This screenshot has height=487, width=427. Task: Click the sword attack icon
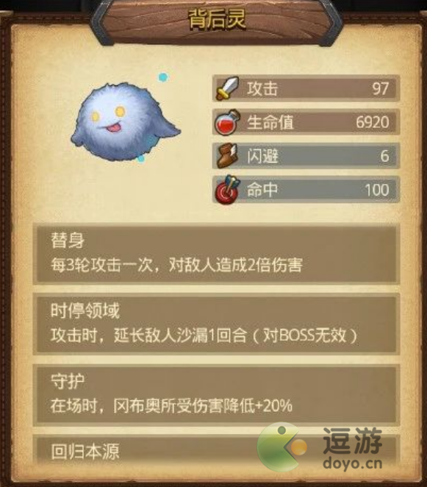click(227, 88)
